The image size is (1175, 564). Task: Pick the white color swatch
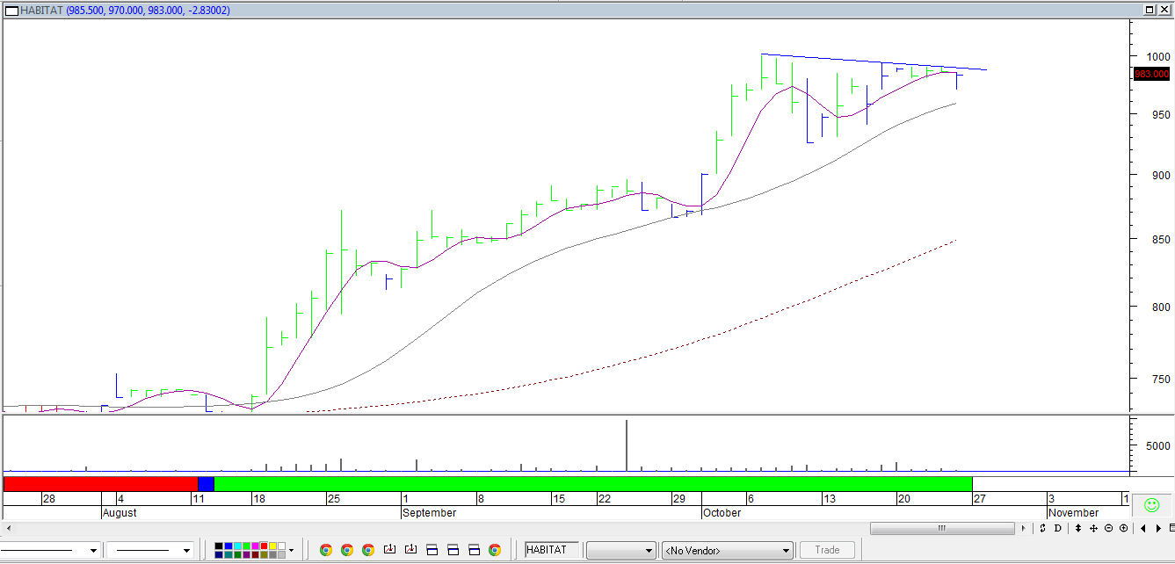[282, 546]
